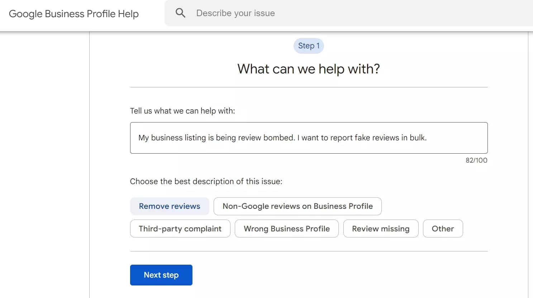This screenshot has width=533, height=298.
Task: Click the search bar area in the header
Action: pyautogui.click(x=348, y=13)
